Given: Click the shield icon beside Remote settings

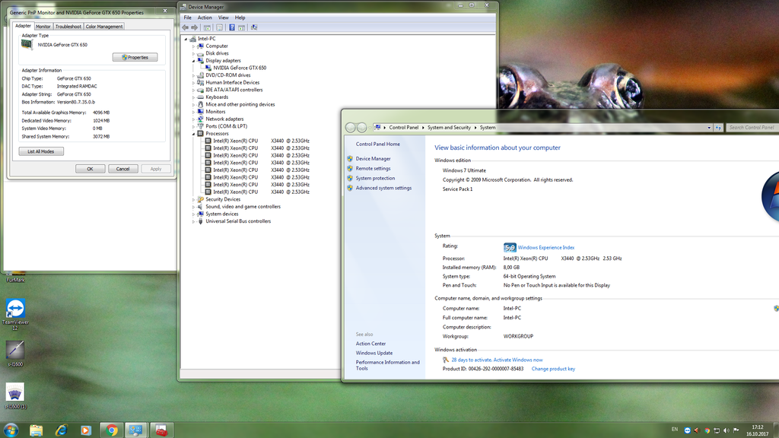Looking at the screenshot, I should (x=350, y=168).
